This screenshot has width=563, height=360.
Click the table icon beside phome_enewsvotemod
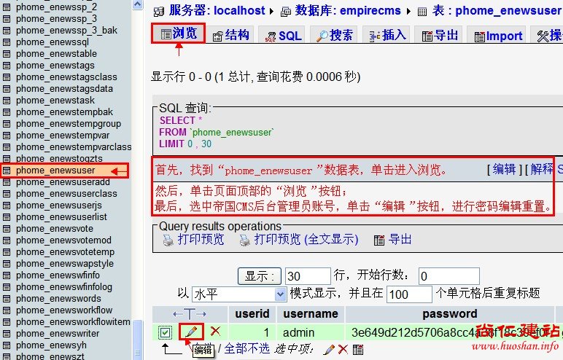[x=7, y=240]
